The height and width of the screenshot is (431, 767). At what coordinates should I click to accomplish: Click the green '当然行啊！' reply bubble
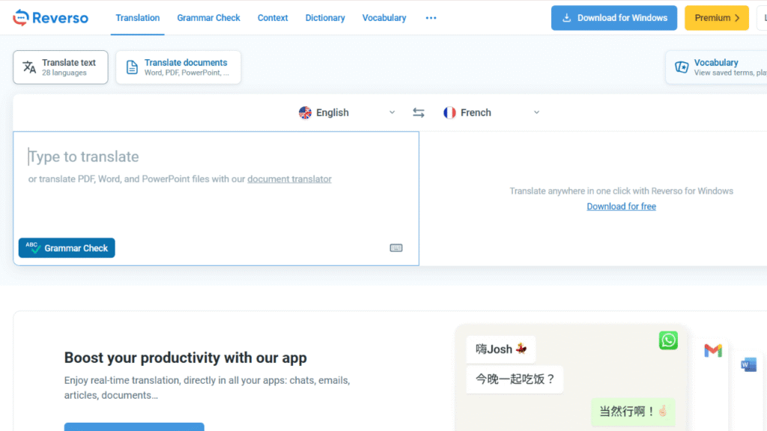point(633,412)
